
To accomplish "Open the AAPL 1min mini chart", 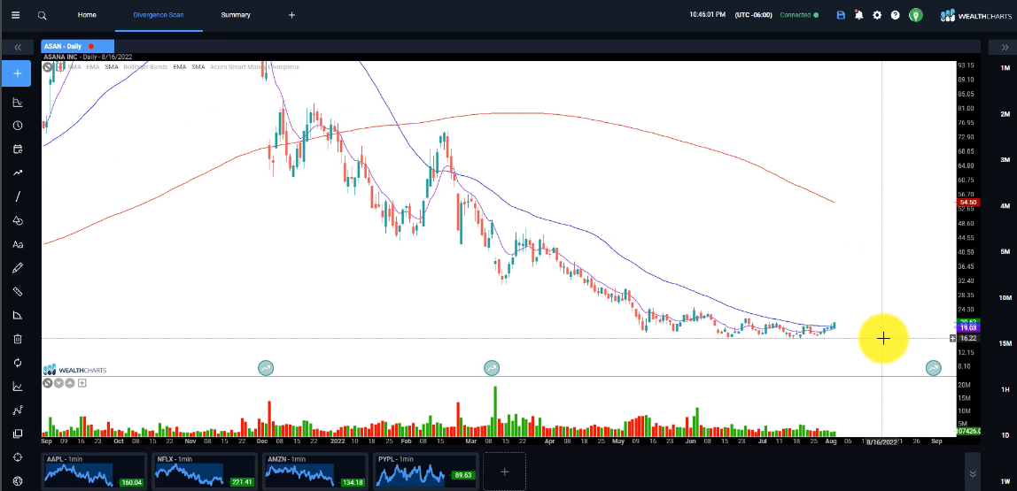I will tap(95, 471).
